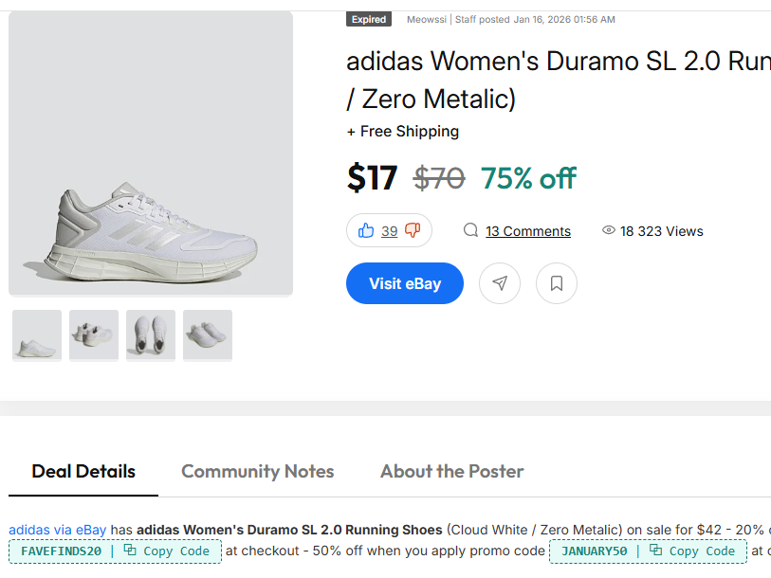The image size is (771, 578).
Task: Open the main white shoe product image
Action: (x=151, y=154)
